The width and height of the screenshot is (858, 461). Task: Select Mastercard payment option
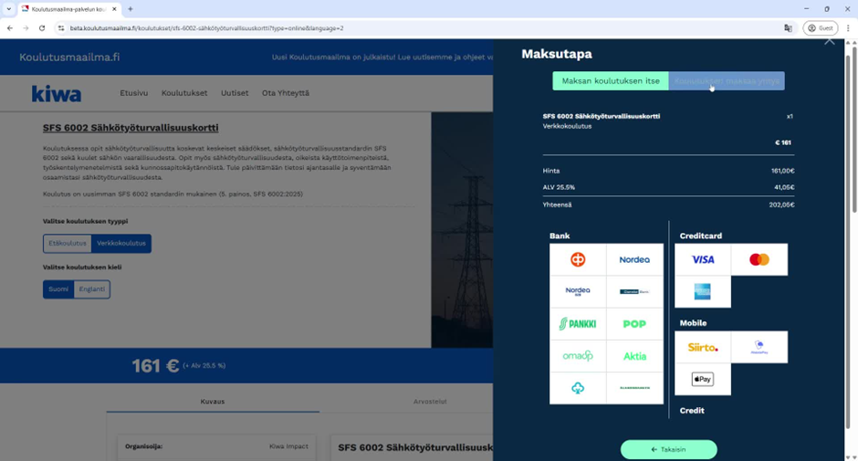coord(759,259)
